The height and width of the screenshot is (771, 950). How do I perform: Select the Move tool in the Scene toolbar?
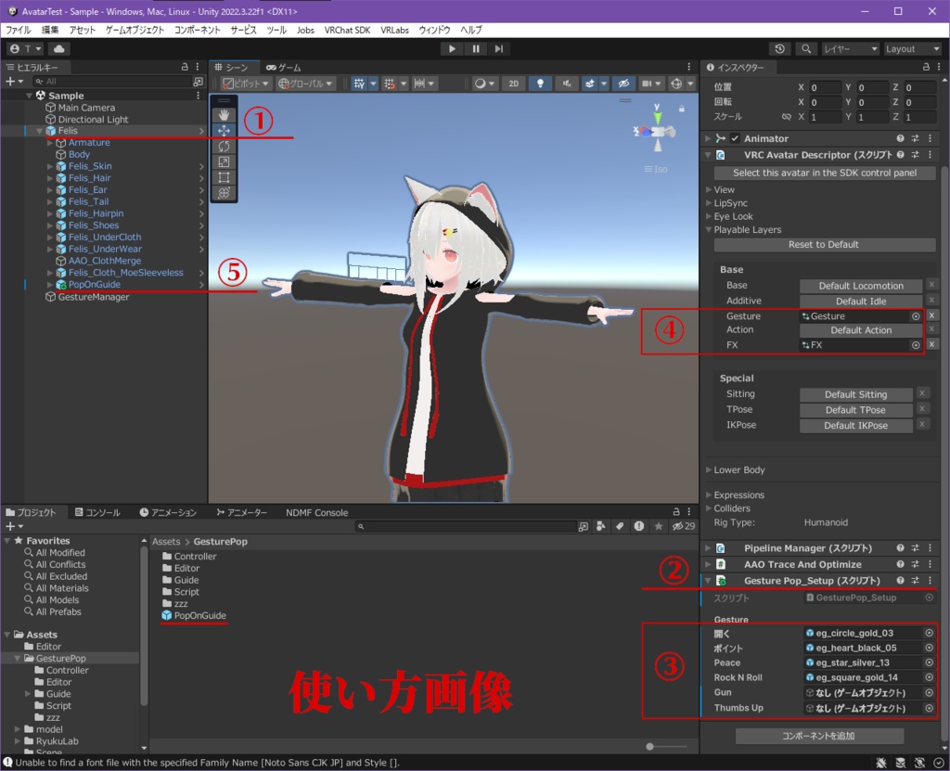click(x=223, y=130)
